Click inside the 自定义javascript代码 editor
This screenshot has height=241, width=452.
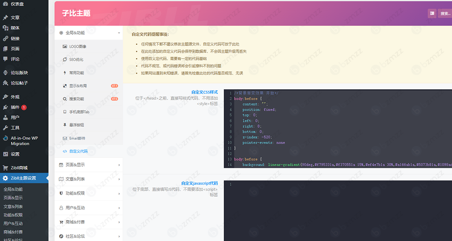point(338,211)
